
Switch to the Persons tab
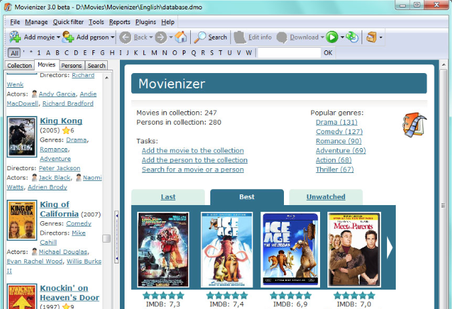pos(71,66)
